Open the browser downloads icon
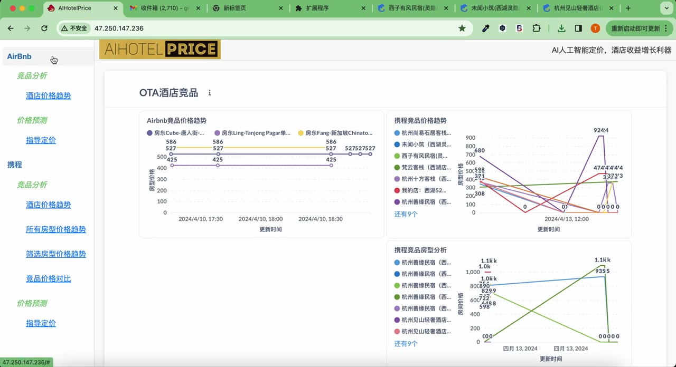 coord(561,28)
